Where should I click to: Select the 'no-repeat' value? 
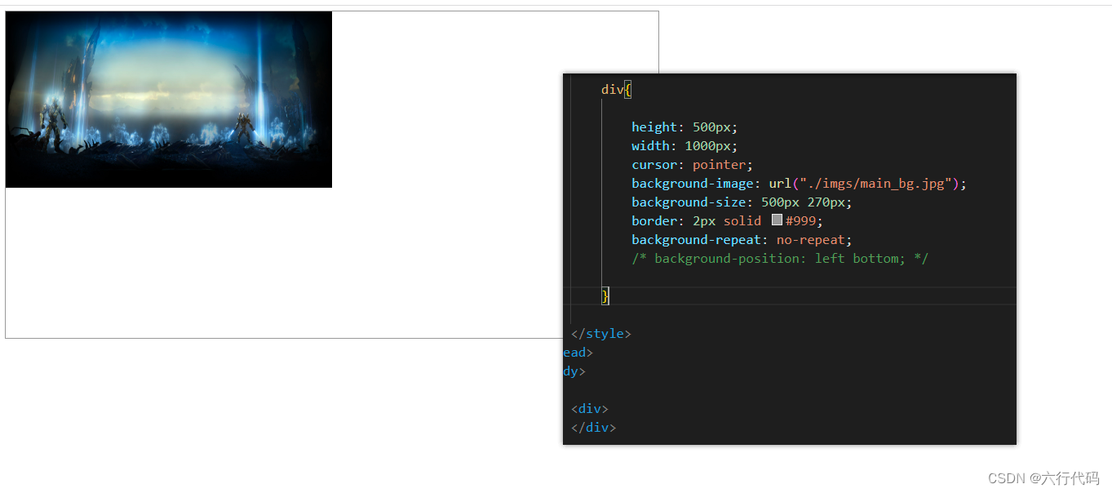click(x=810, y=239)
